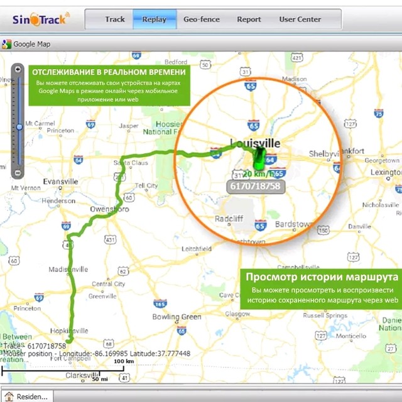
Task: Click the Interstate 65 shield south of Bowling Green
Action: (182, 331)
